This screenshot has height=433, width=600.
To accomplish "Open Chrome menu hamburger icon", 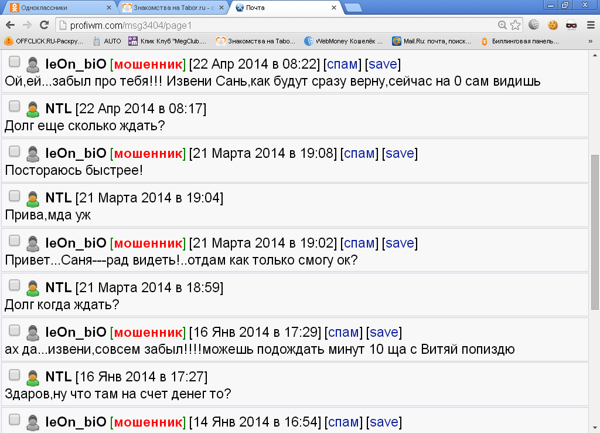I will [x=590, y=25].
